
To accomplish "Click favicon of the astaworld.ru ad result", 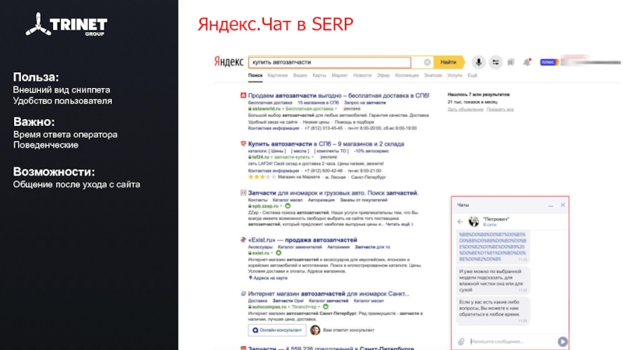I will pyautogui.click(x=243, y=95).
